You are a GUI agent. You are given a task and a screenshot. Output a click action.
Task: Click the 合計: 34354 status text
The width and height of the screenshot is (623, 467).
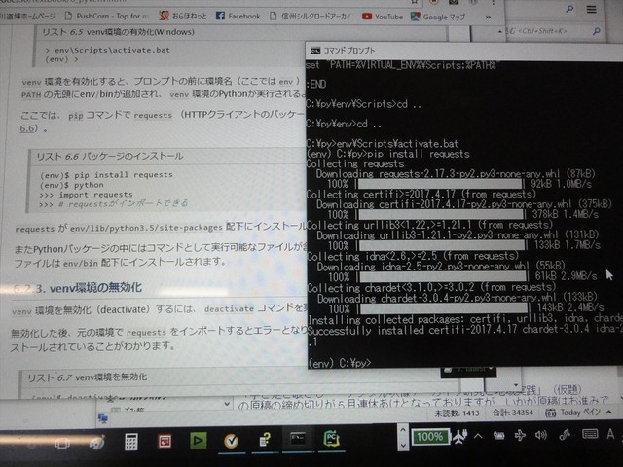click(x=513, y=413)
